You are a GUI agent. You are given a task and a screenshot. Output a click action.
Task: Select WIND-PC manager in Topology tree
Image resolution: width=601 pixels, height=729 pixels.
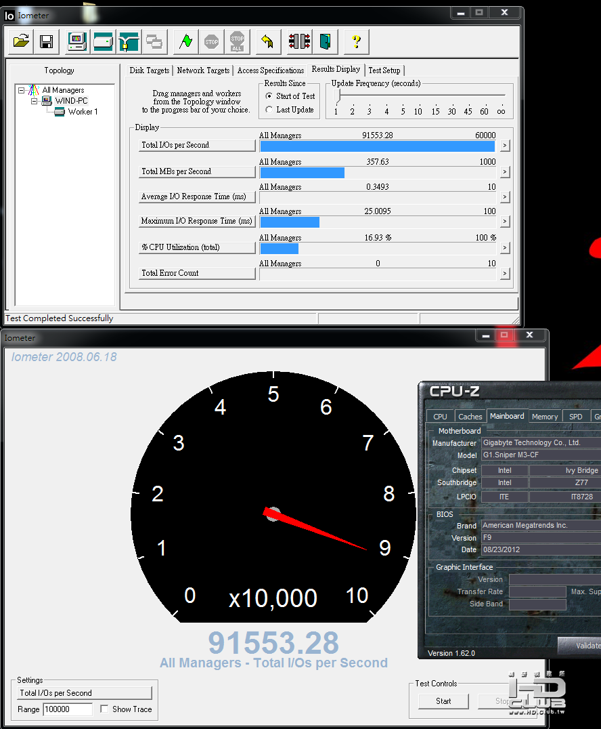pos(71,100)
